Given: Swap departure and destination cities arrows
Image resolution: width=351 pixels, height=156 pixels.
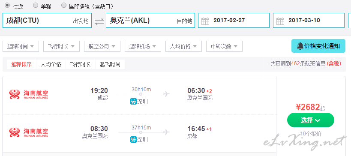Looking at the screenshot, I should click(x=99, y=21).
